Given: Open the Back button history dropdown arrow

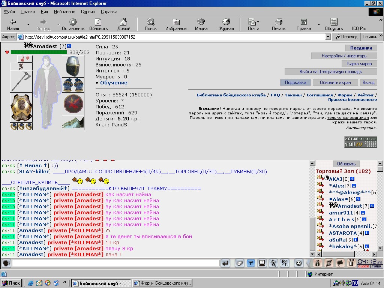Looking at the screenshot, I should tap(28, 24).
